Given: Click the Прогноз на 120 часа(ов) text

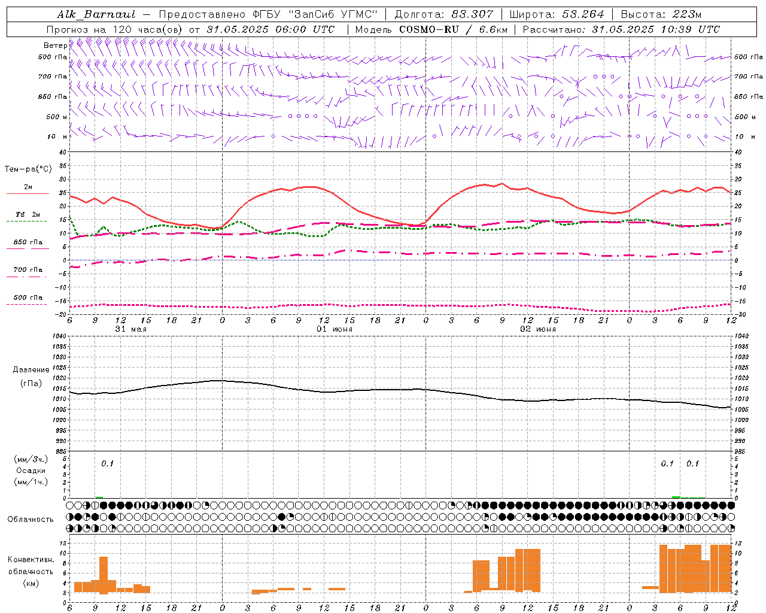Looking at the screenshot, I should (x=115, y=29).
